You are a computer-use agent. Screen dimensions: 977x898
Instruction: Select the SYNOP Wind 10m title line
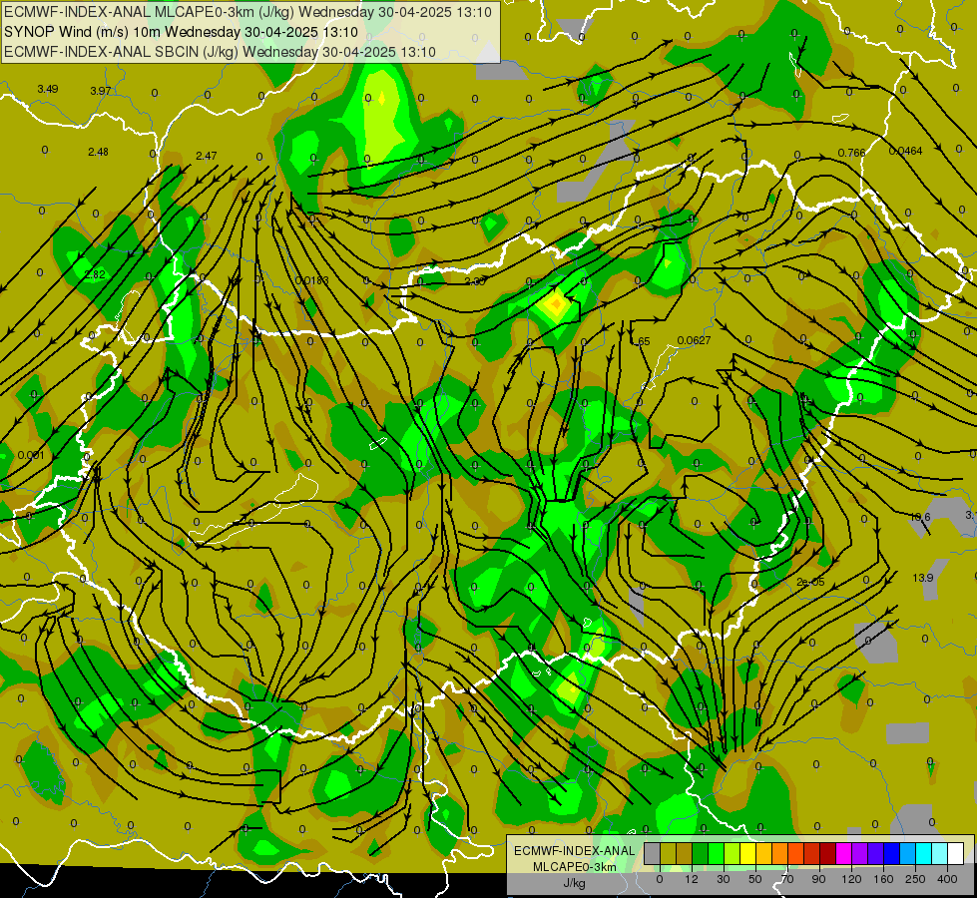pos(181,32)
